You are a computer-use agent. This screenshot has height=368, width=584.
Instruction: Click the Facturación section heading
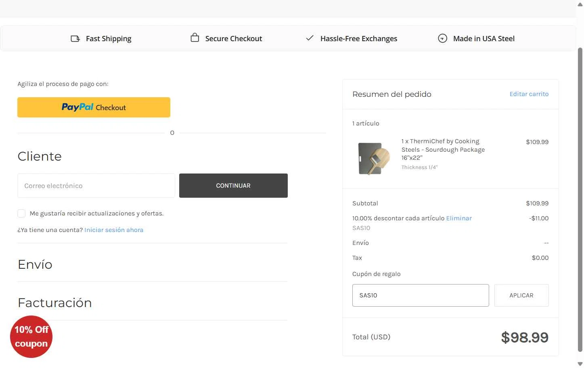55,303
